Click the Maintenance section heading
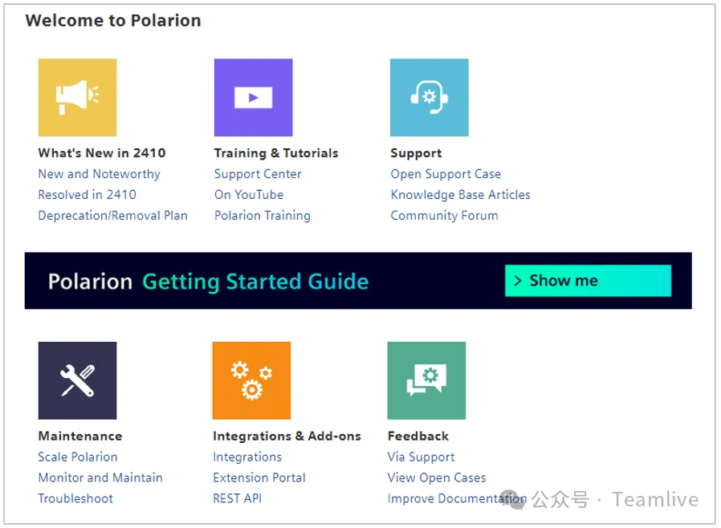The height and width of the screenshot is (528, 721). [x=80, y=436]
